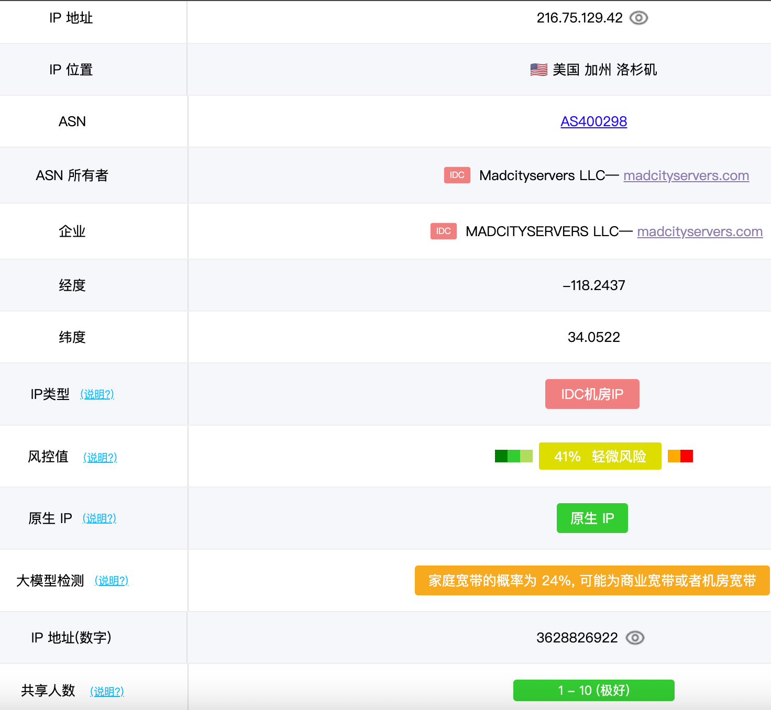Toggle eye icon next to IP 216.75.129.42
771x710 pixels.
(638, 18)
